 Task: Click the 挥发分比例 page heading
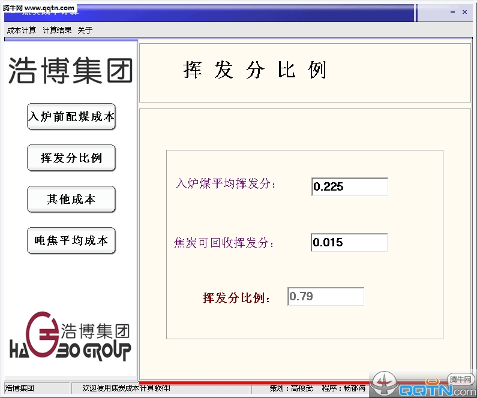255,70
